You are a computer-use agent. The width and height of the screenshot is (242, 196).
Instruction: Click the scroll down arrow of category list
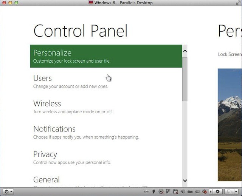point(185,181)
